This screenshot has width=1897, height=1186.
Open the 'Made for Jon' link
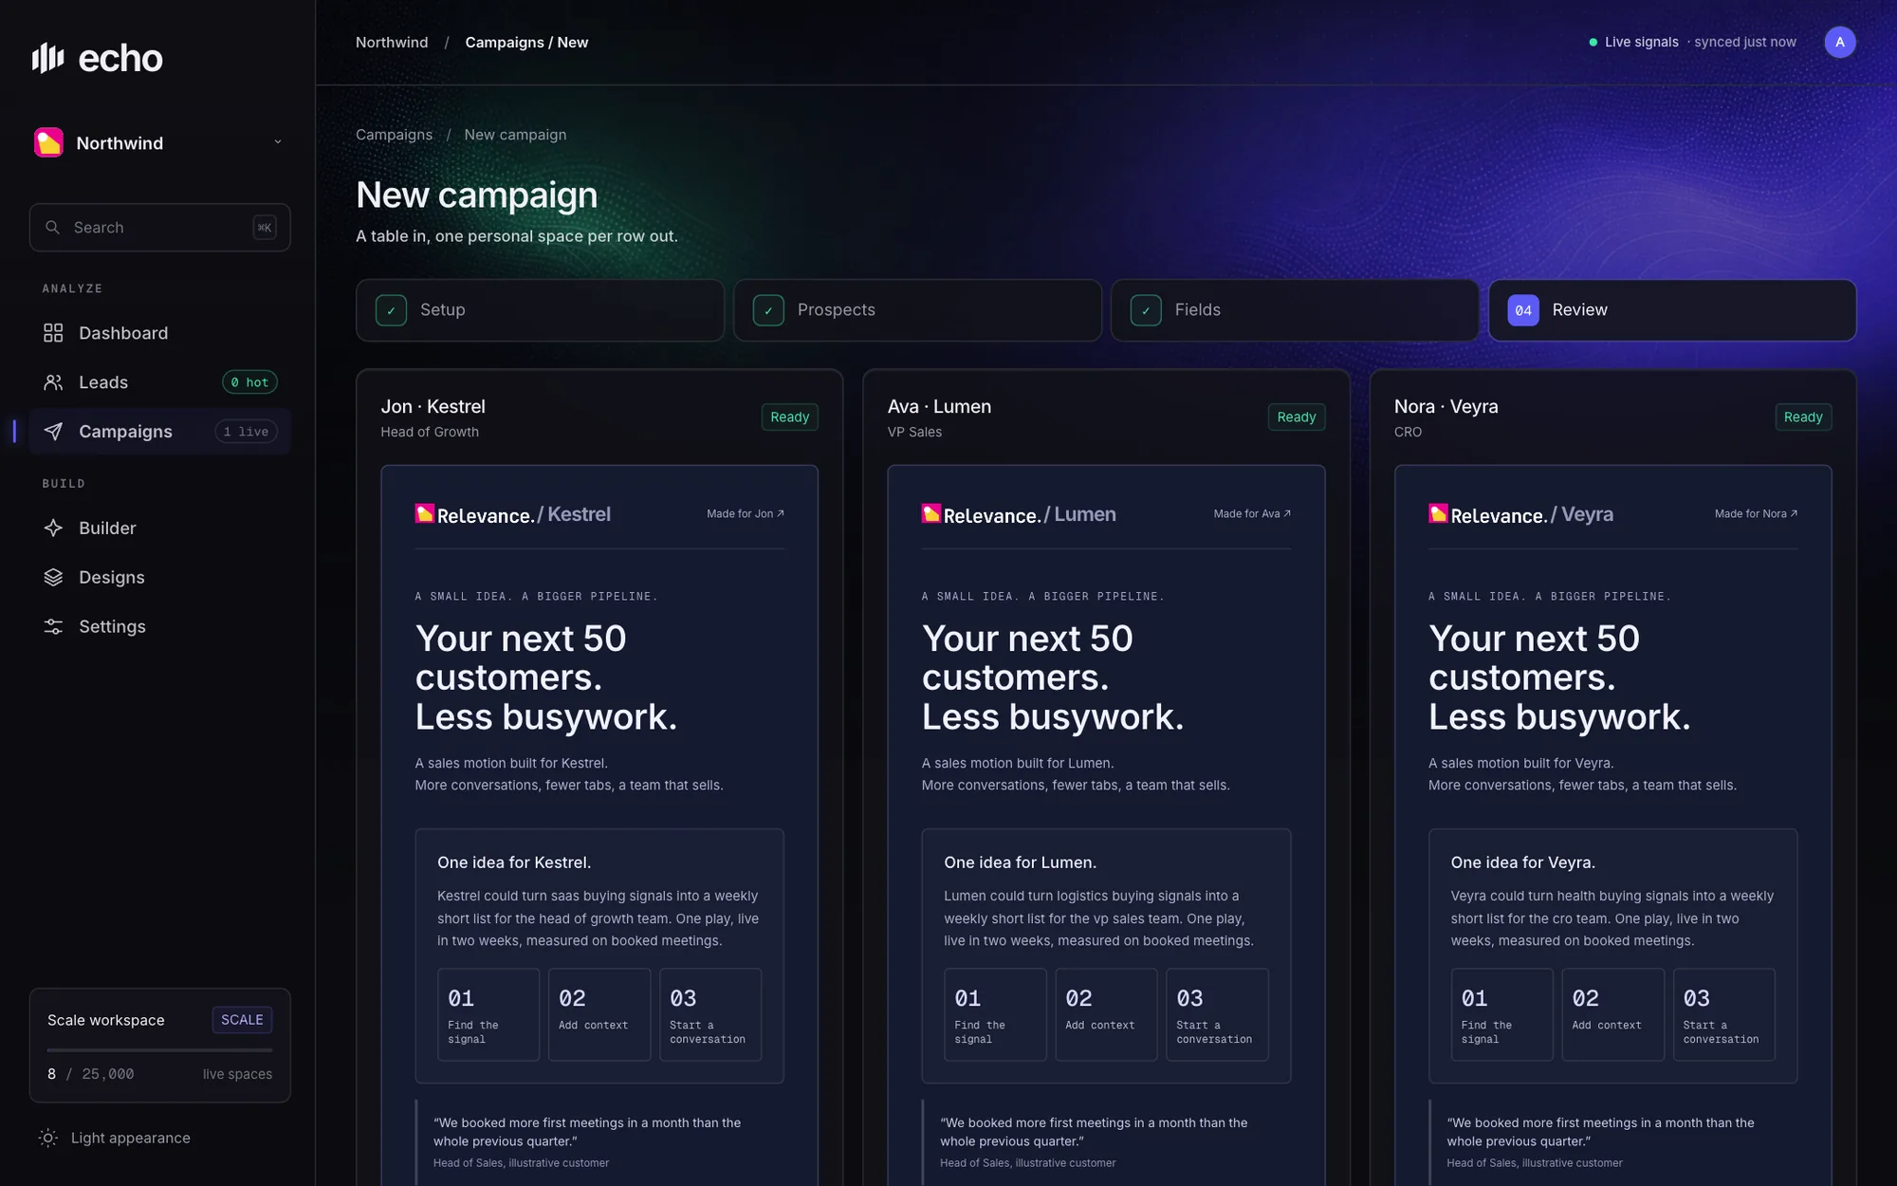(x=746, y=514)
